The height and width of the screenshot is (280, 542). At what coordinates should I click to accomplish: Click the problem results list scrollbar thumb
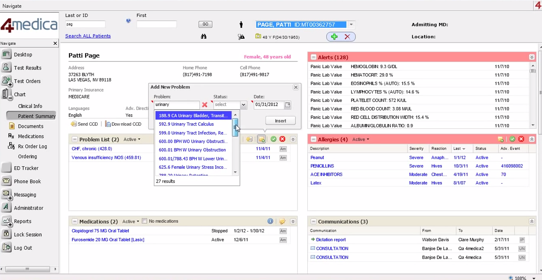pyautogui.click(x=235, y=128)
